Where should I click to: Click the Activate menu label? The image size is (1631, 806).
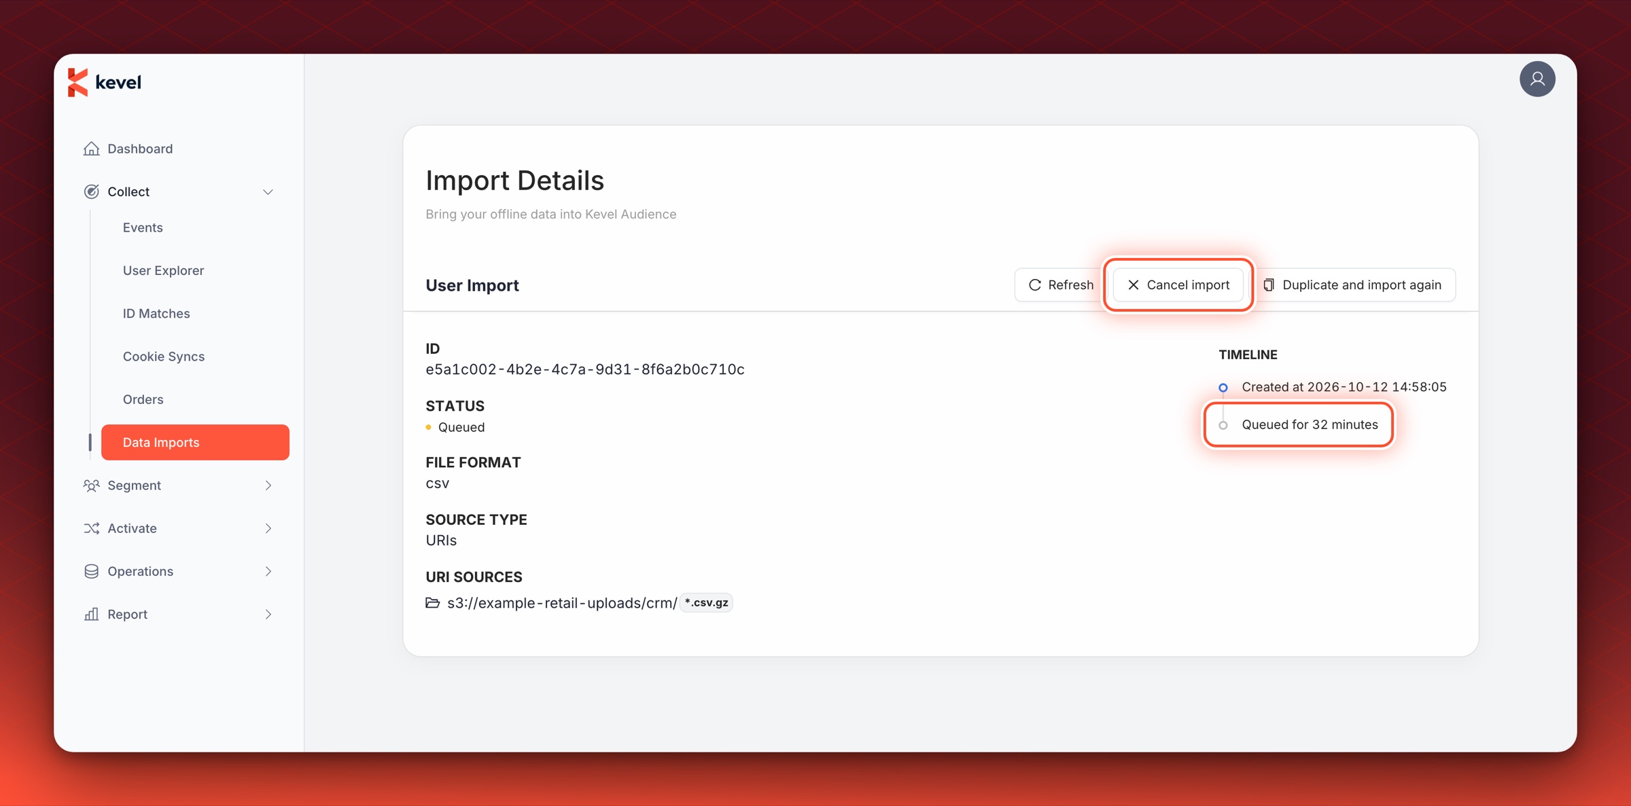[132, 528]
